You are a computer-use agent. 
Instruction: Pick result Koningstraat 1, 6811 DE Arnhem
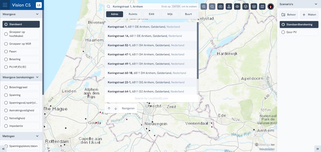[151, 27]
